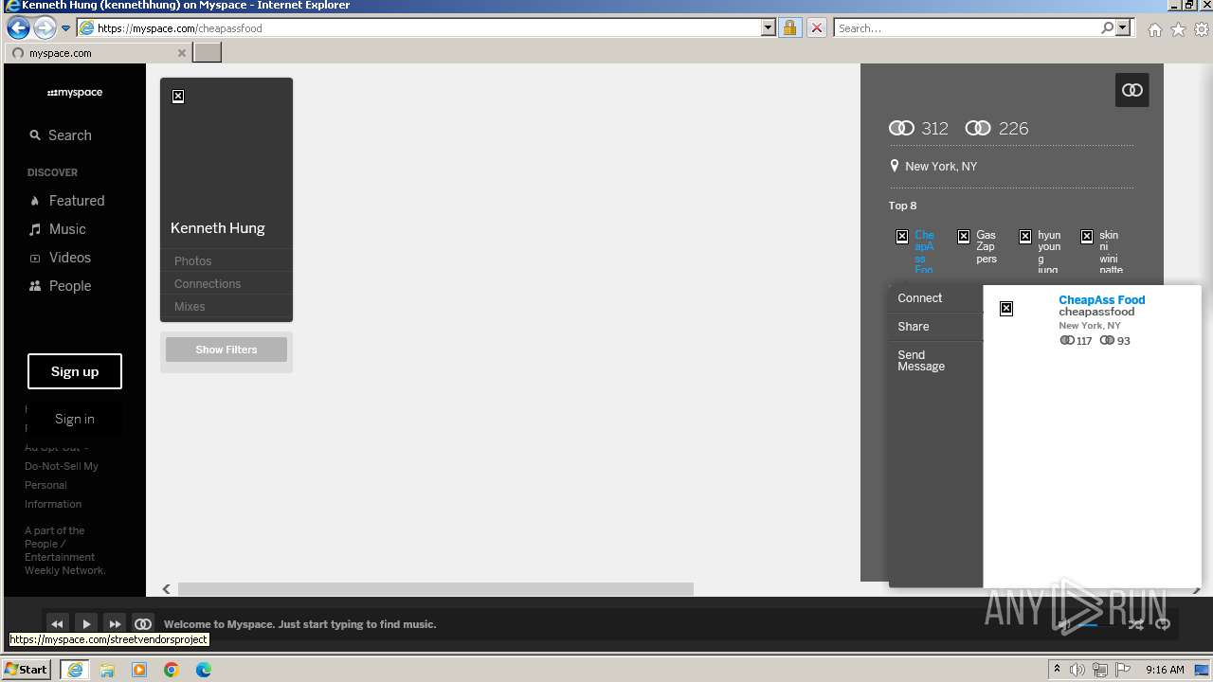Open Chrome from the taskbar
Viewport: 1213px width, 682px height.
pos(172,670)
